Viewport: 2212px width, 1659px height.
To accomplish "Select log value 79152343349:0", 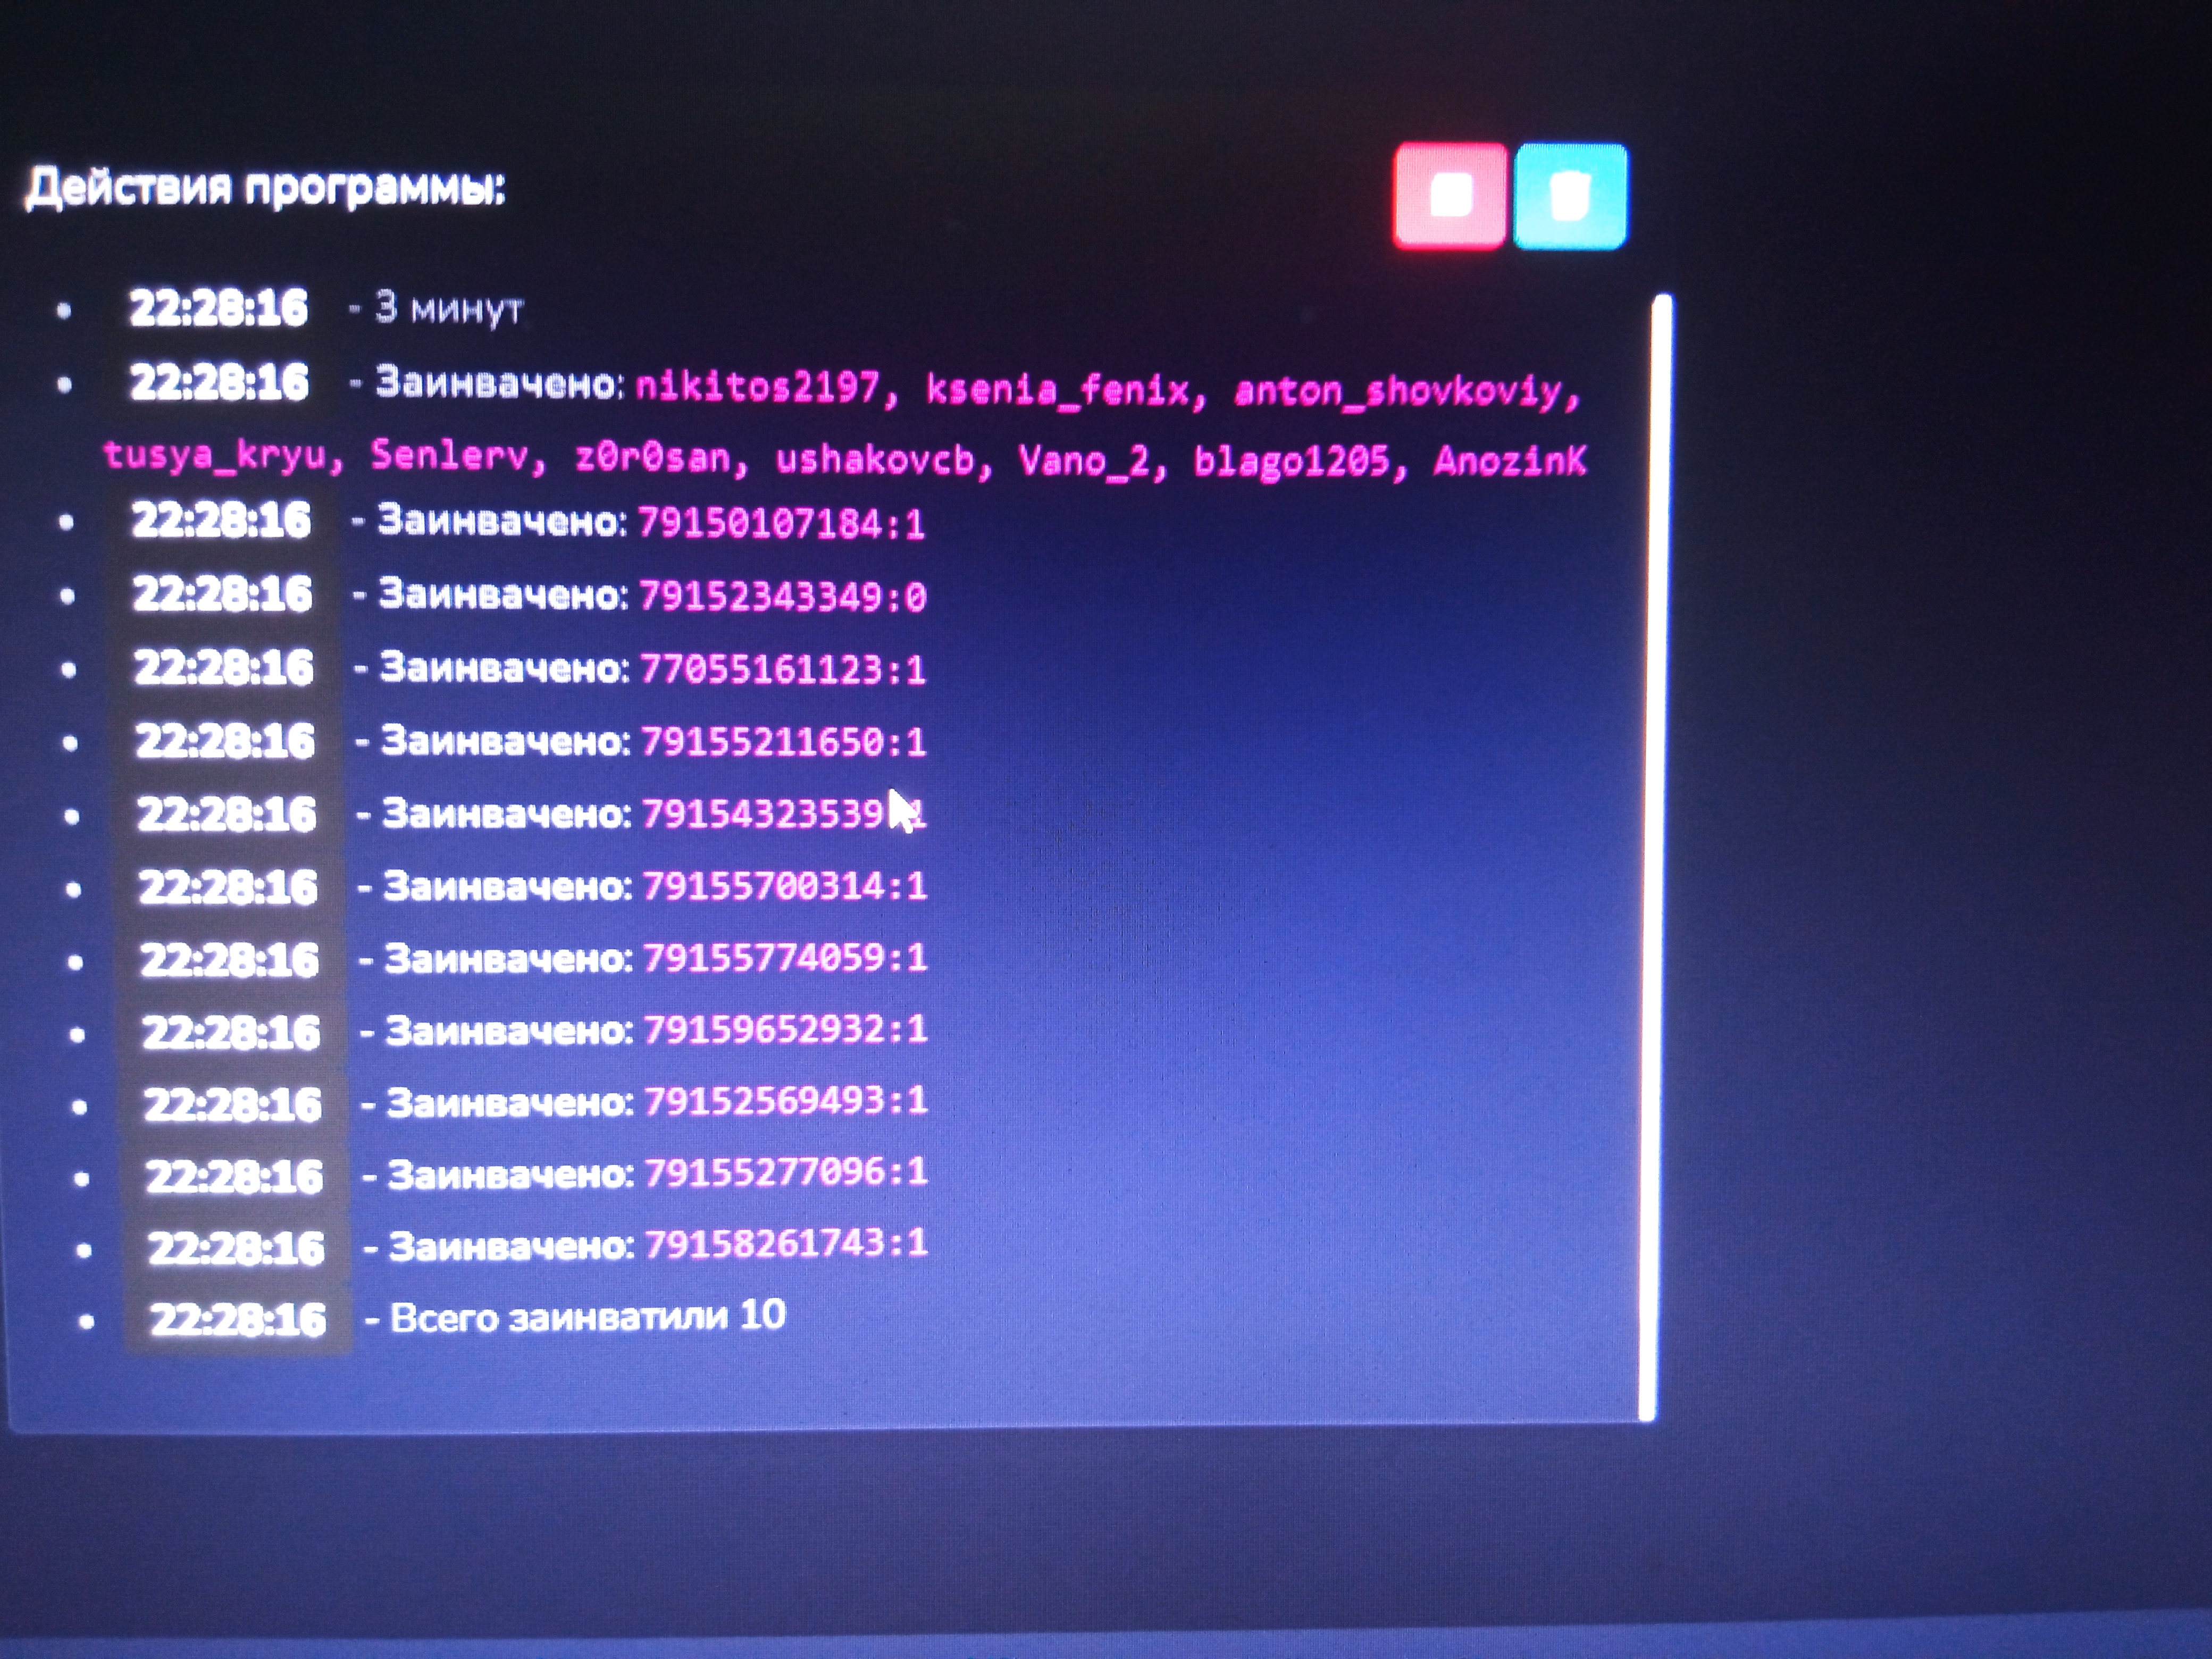I will pos(782,597).
